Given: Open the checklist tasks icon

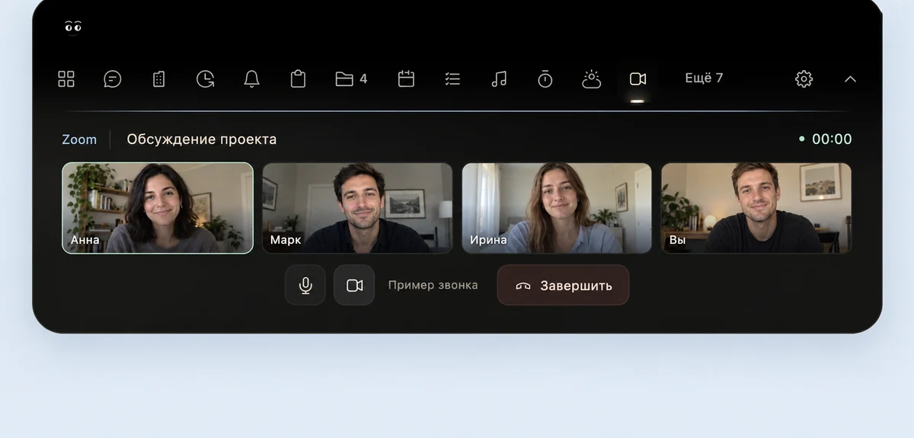Looking at the screenshot, I should click(452, 78).
